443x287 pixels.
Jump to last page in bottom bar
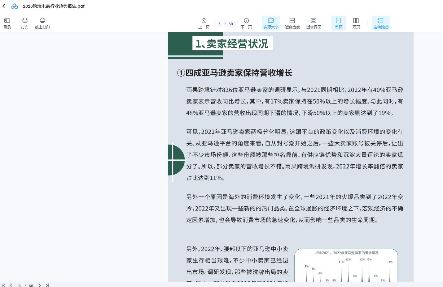pyautogui.click(x=47, y=285)
